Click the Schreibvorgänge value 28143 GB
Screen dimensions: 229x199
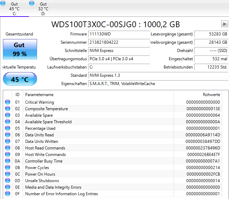click(211, 42)
